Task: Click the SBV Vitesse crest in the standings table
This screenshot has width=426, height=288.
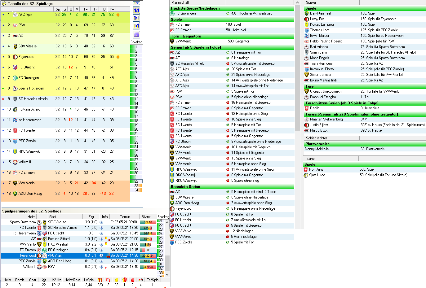Action: [x=15, y=46]
